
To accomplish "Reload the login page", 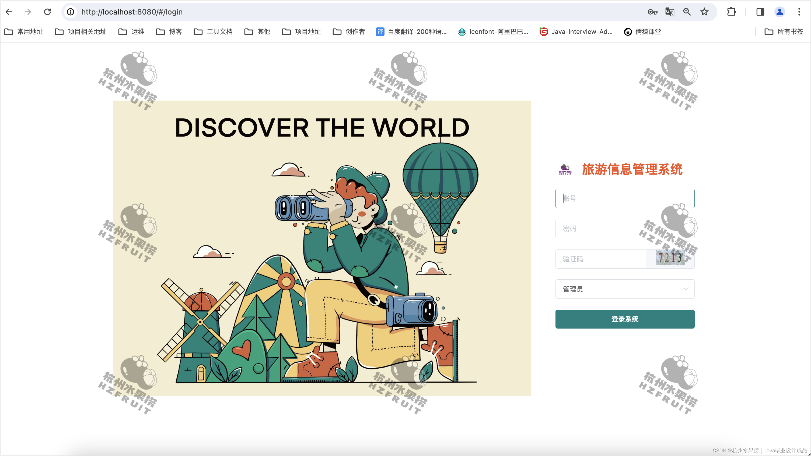I will [47, 12].
